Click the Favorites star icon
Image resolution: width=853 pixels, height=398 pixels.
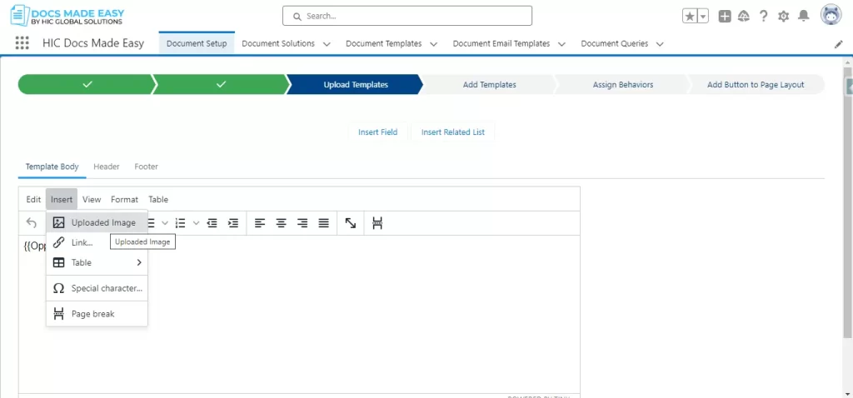(690, 17)
